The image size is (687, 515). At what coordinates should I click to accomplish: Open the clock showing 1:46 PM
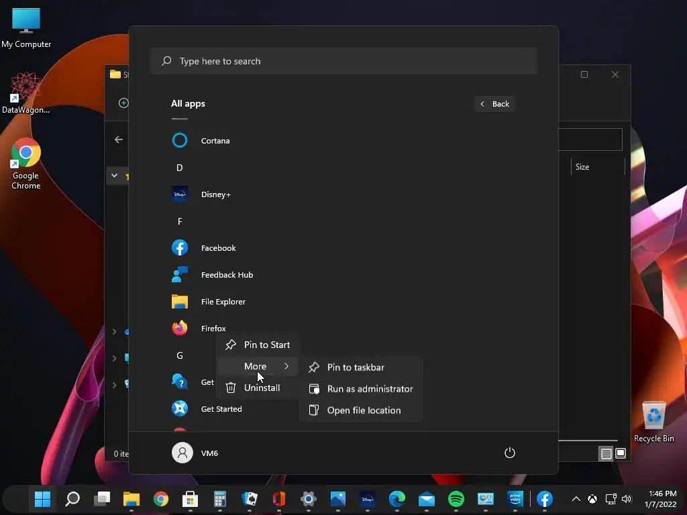tap(661, 499)
